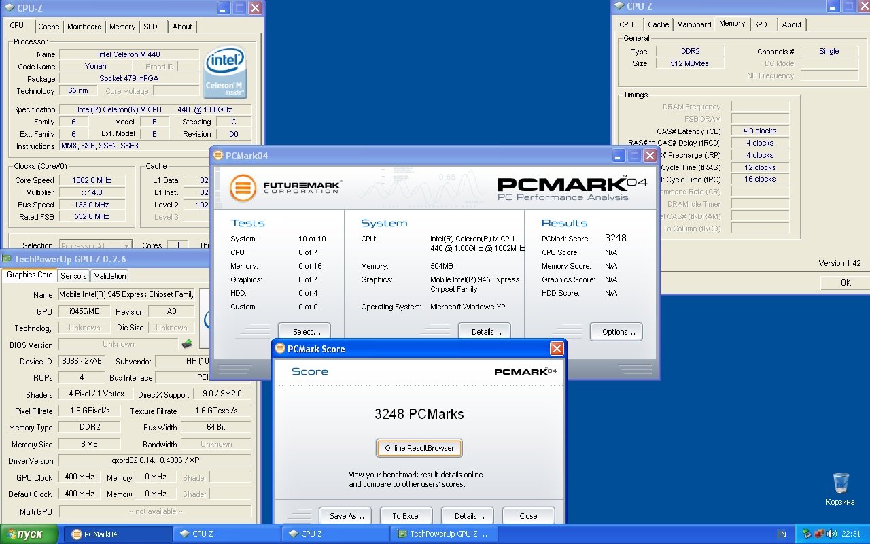Click the EN language indicator in the taskbar
Viewport: 870px width, 544px height.
782,534
